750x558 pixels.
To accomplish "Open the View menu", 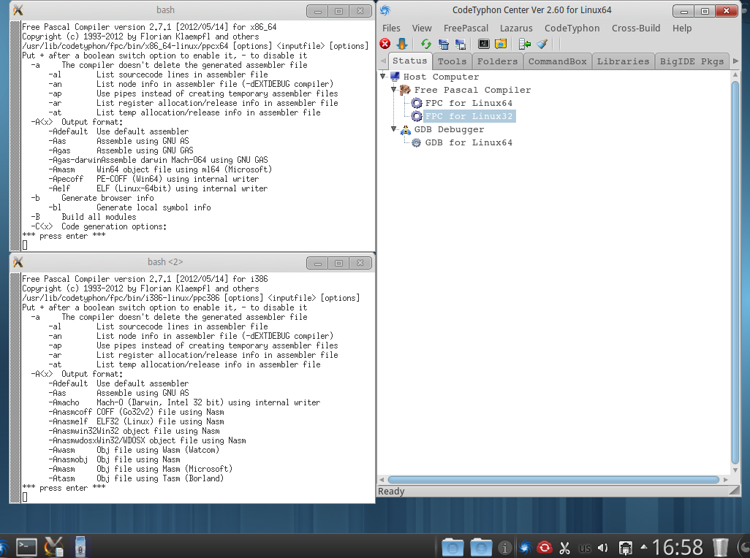I will 422,28.
